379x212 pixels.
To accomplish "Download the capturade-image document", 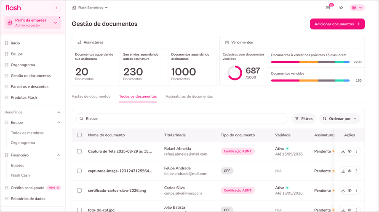I will 343,171.
